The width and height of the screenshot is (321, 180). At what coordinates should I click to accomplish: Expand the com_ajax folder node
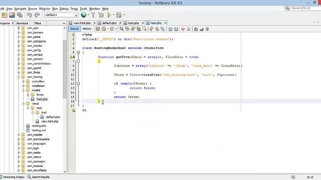[19, 28]
